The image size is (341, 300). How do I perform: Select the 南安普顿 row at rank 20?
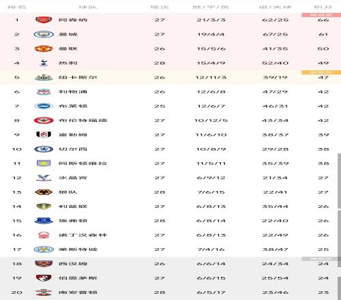click(170, 292)
